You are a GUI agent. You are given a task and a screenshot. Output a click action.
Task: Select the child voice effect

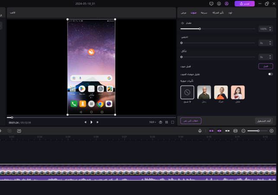[238, 92]
